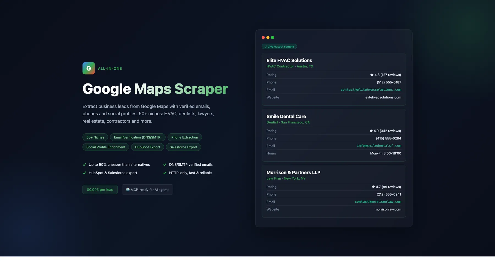Click the check beside Up to 90% cheaper
Screen dimensions: 495x279
pyautogui.click(x=84, y=164)
